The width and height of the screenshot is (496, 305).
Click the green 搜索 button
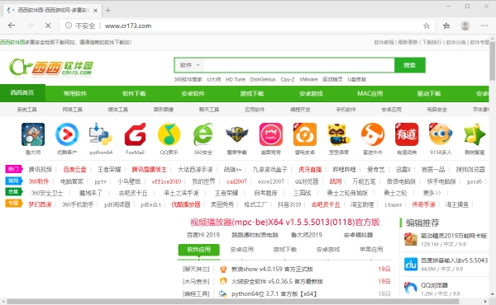[410, 65]
